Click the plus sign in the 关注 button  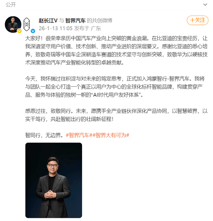(x=192, y=20)
